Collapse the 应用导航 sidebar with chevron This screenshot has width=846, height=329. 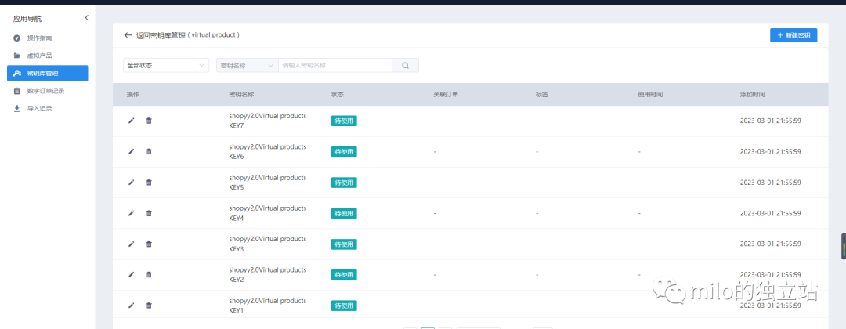(86, 18)
